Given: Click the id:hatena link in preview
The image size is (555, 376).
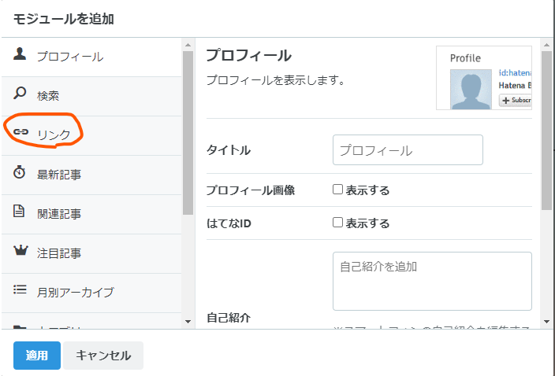Looking at the screenshot, I should point(515,72).
